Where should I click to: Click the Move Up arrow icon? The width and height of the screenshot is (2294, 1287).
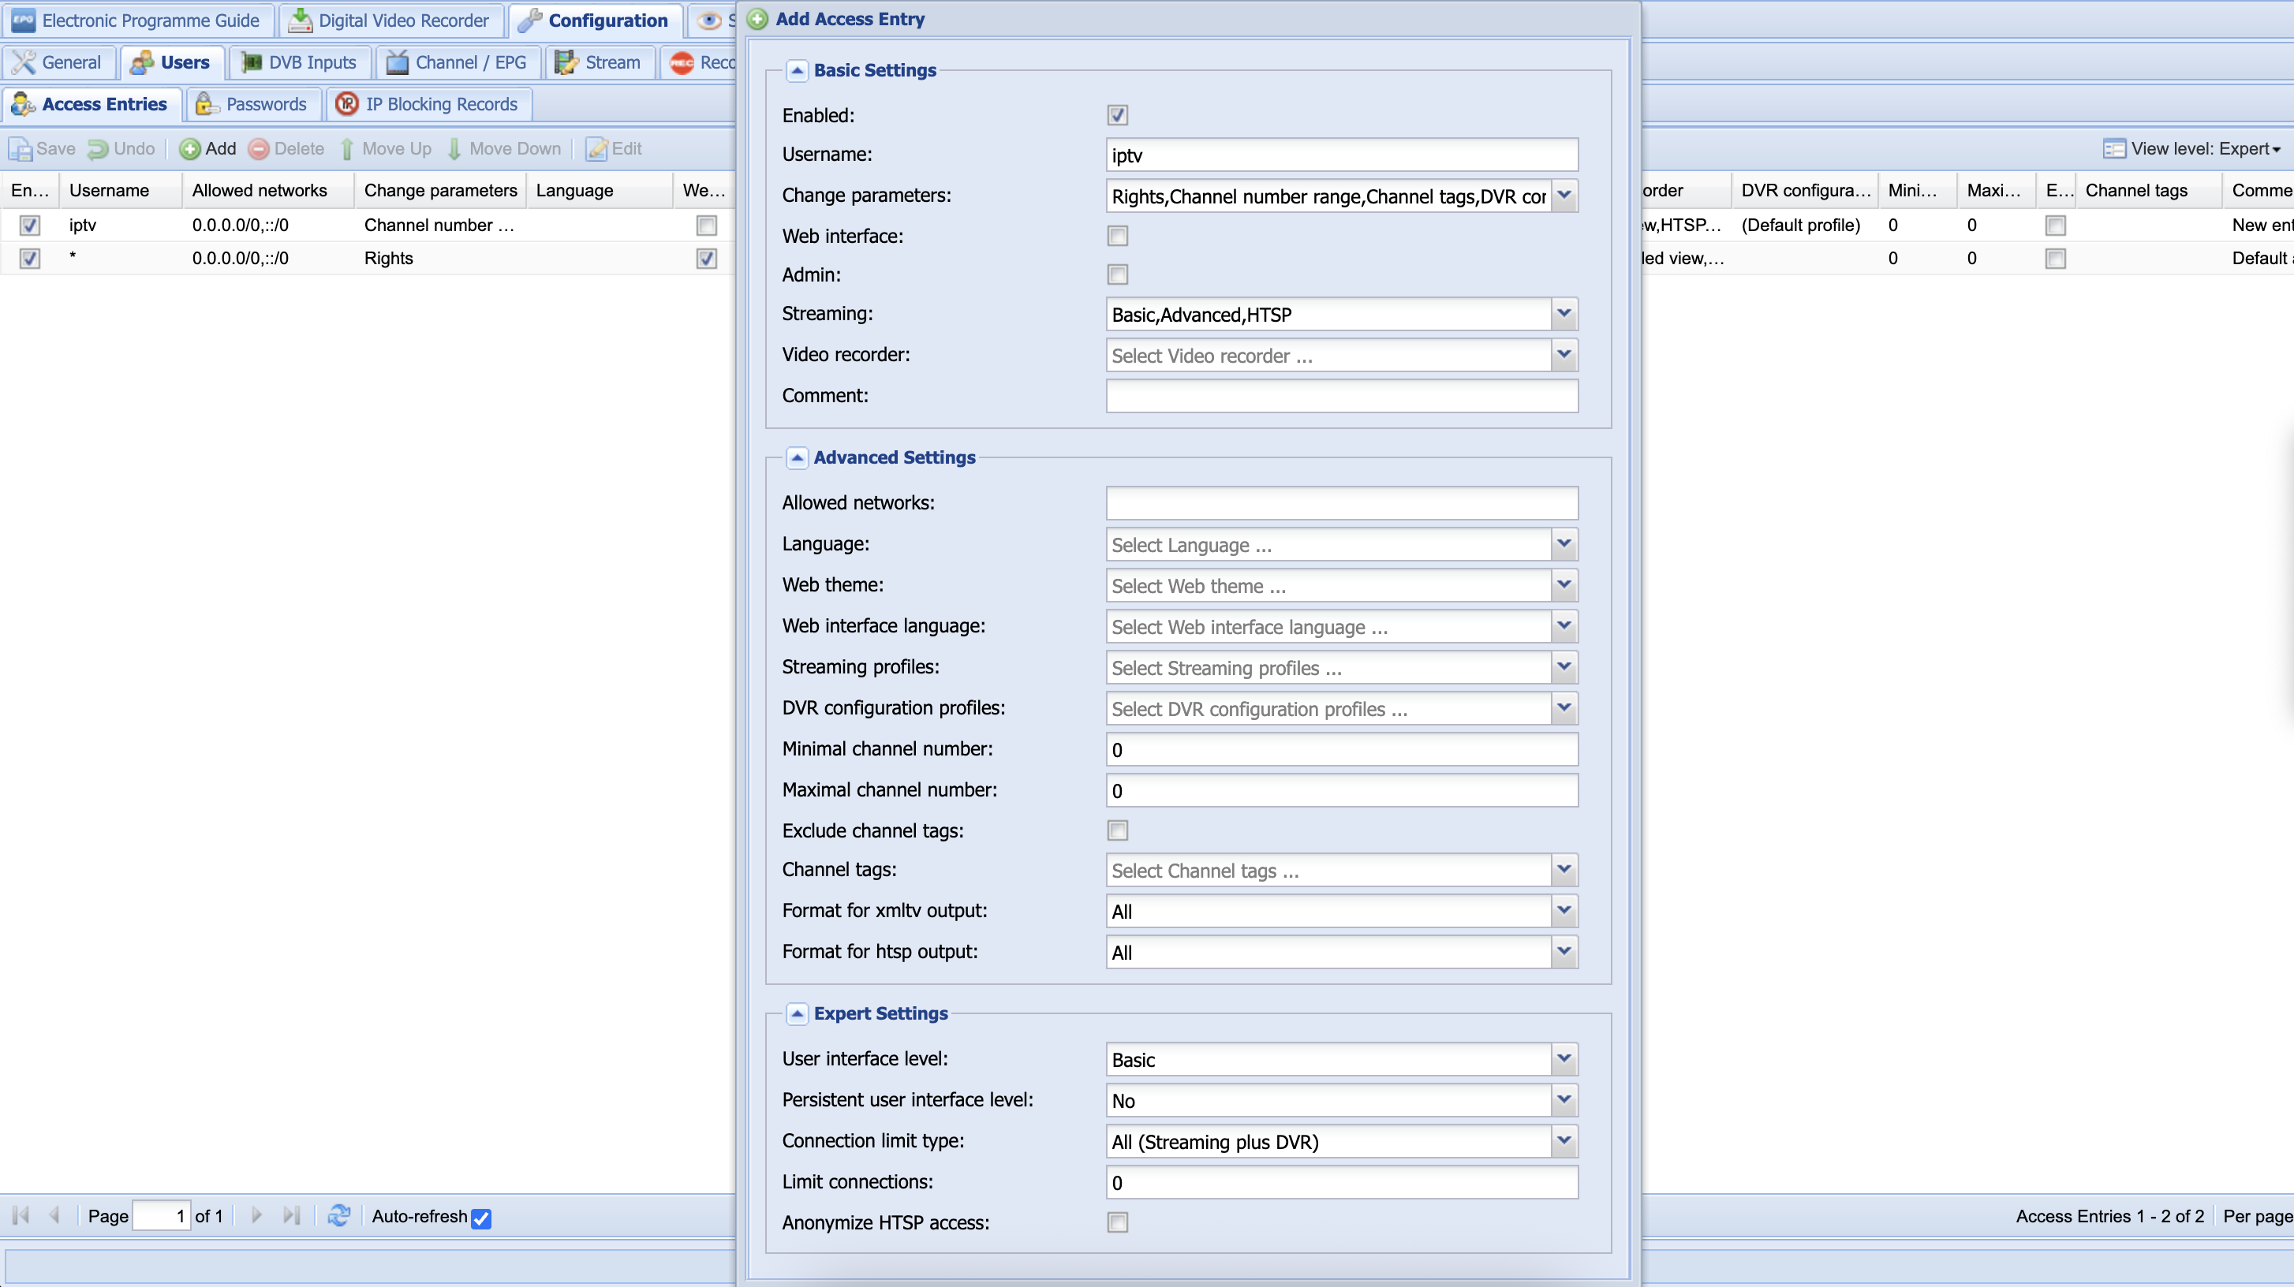click(347, 148)
